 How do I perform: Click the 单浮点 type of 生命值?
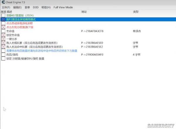[137, 31]
